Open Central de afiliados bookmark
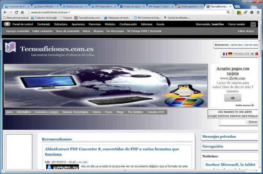The height and width of the screenshot is (174, 263). coord(177,18)
